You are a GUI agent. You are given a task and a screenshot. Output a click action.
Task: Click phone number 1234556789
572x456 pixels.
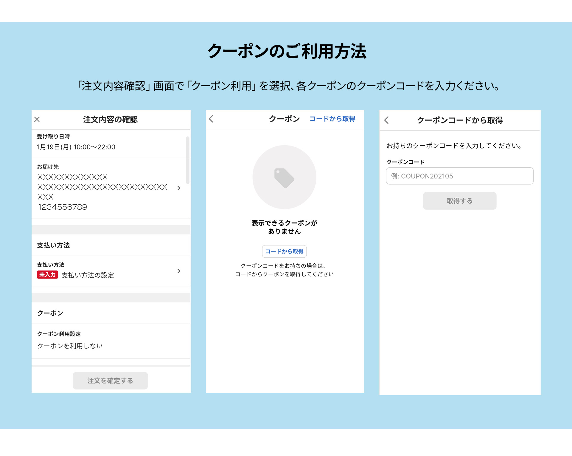tap(63, 207)
